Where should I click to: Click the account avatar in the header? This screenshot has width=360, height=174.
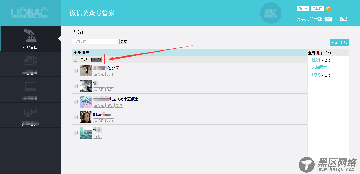(x=271, y=13)
